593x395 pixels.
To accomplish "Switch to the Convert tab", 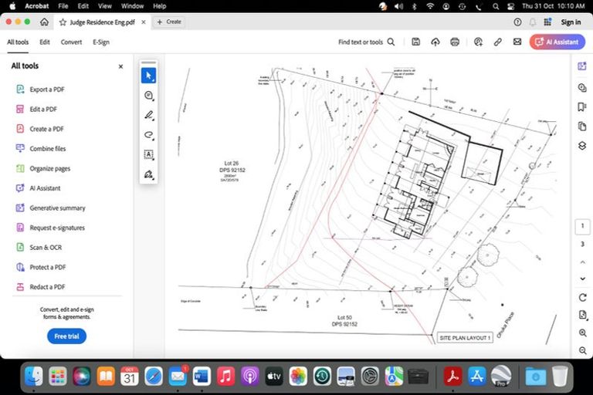I will pos(71,42).
